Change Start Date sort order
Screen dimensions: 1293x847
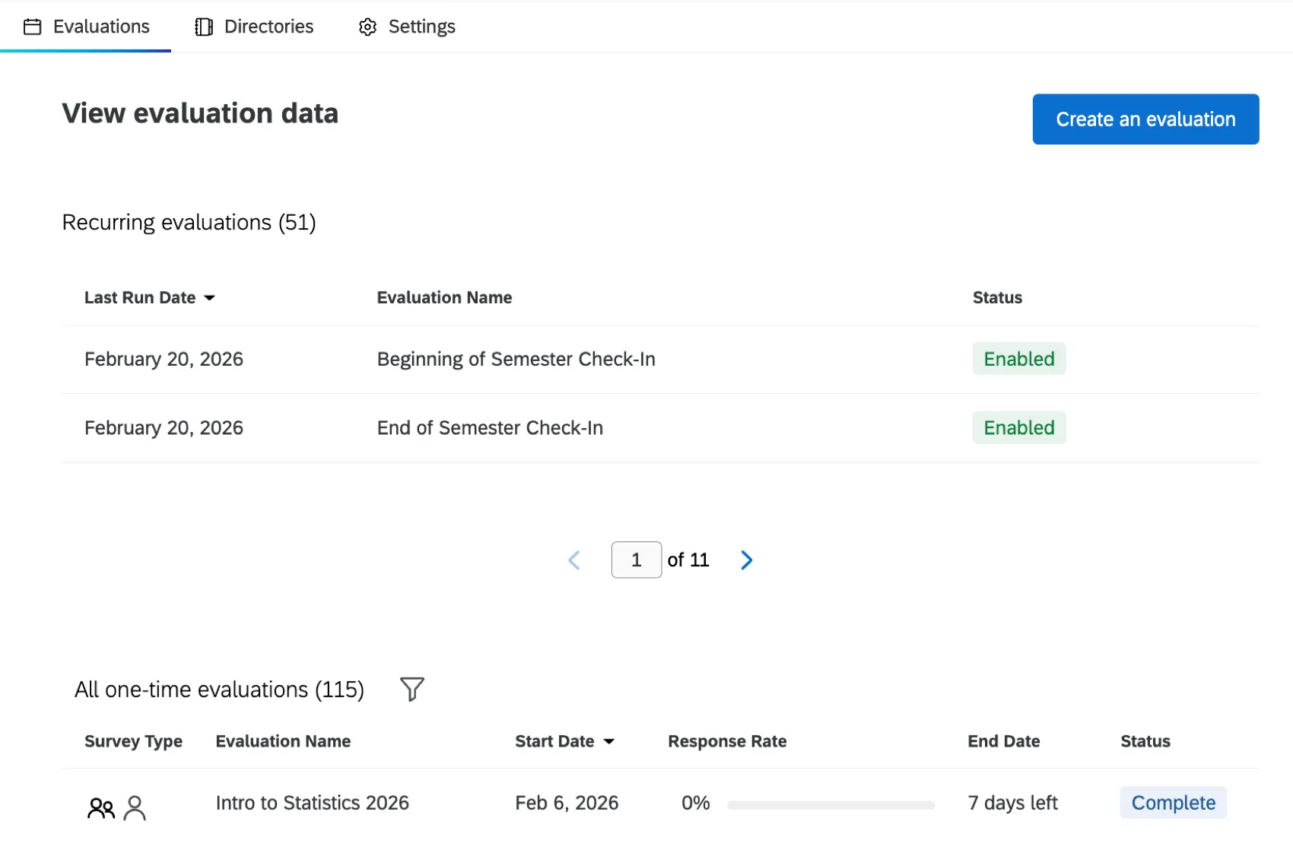tap(608, 741)
